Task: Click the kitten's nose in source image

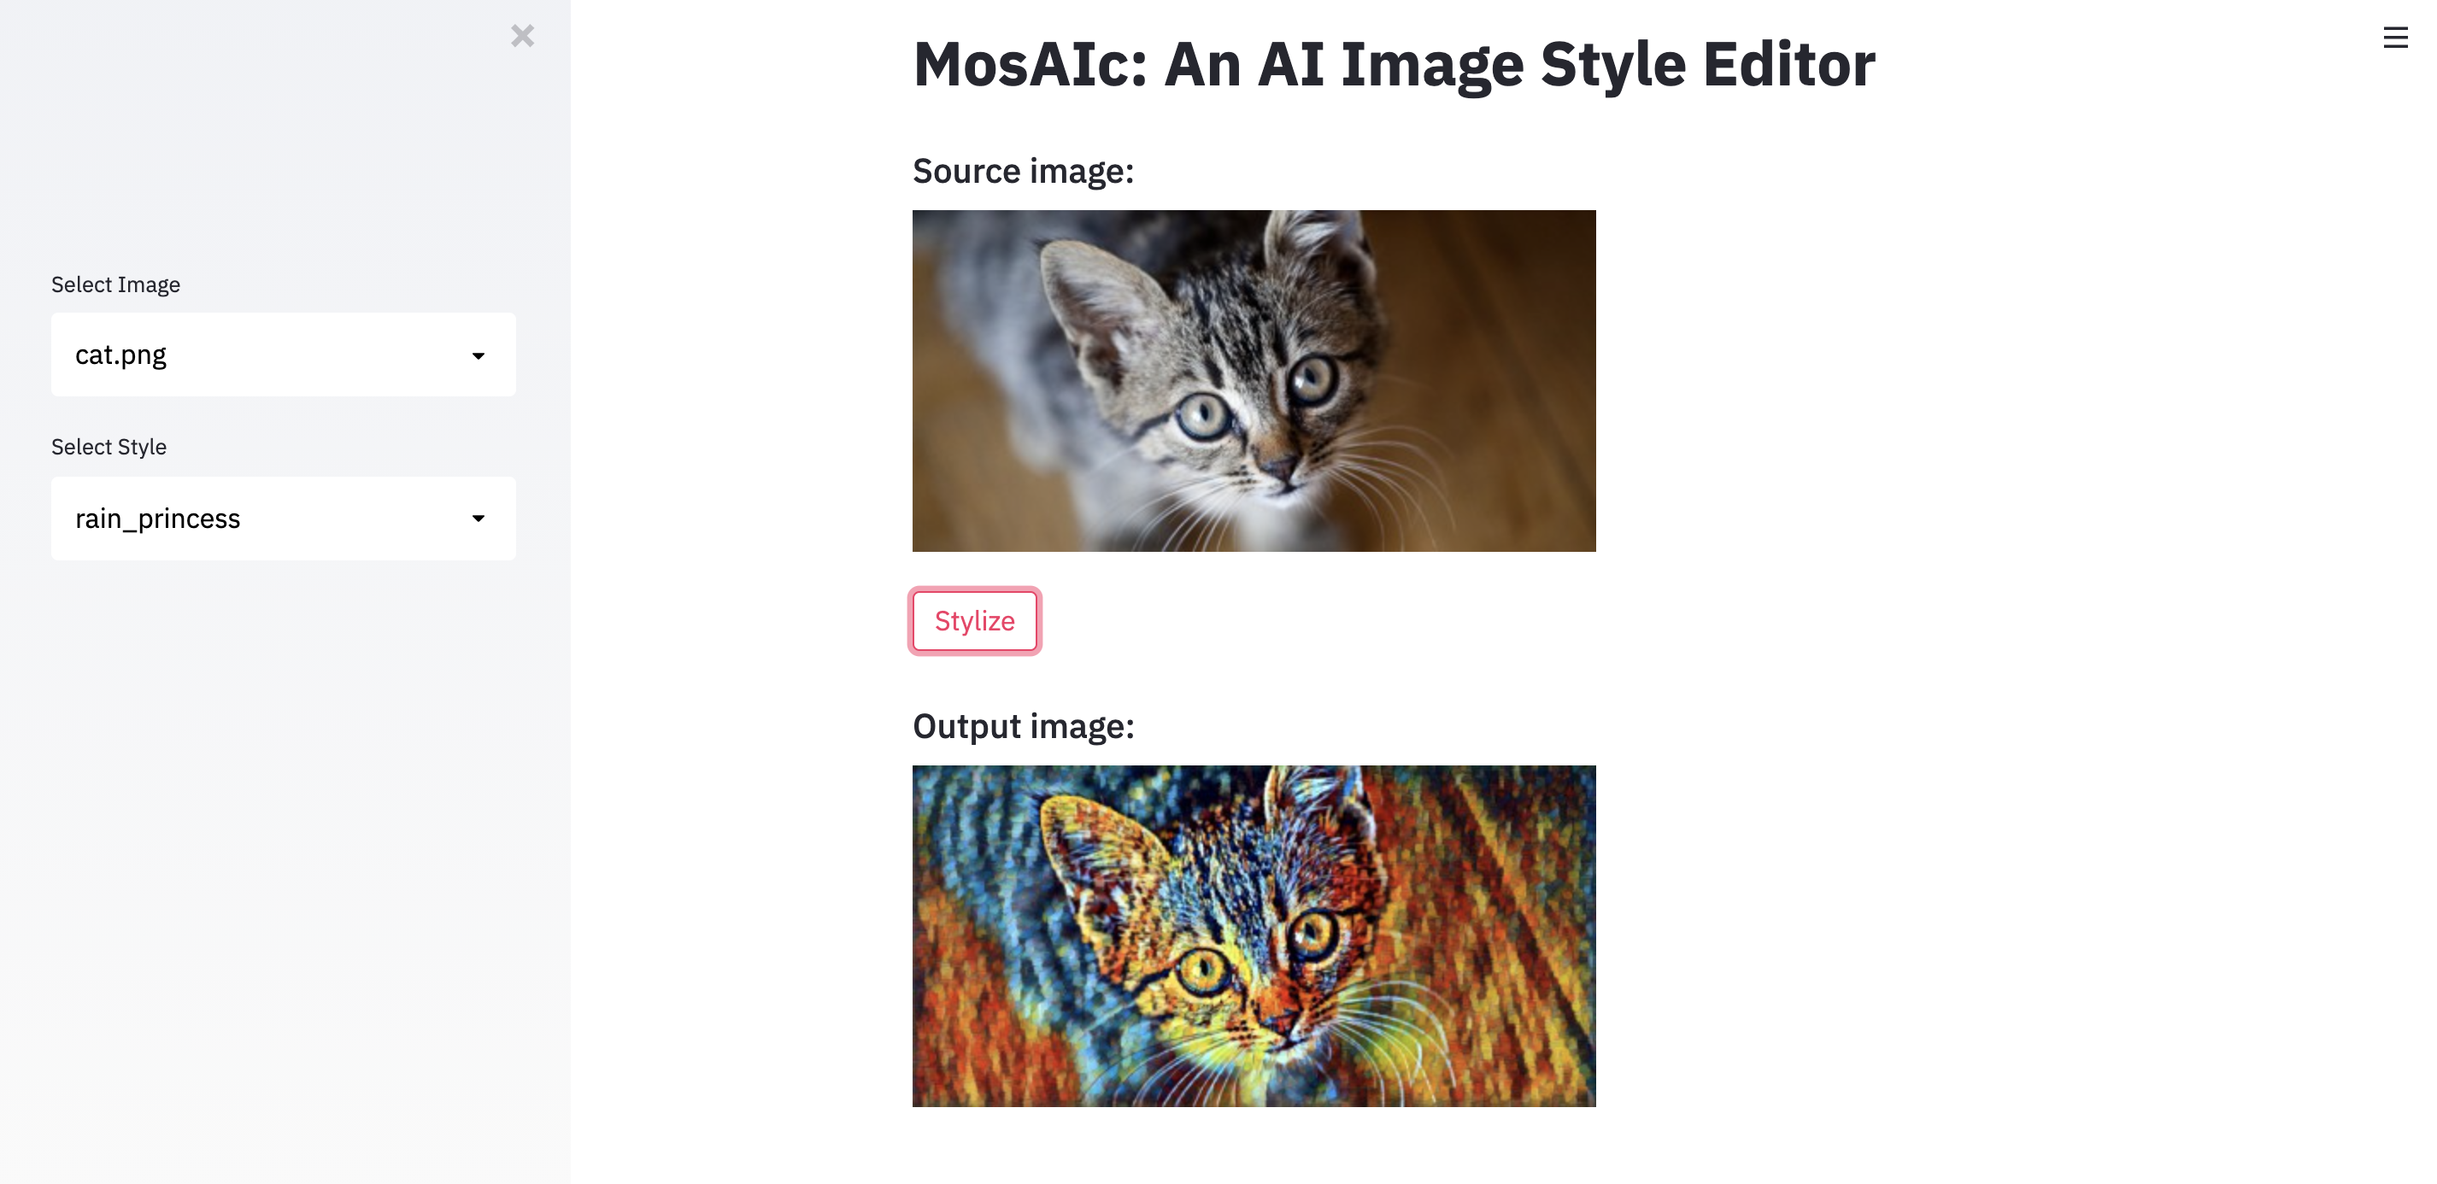Action: [x=1280, y=467]
